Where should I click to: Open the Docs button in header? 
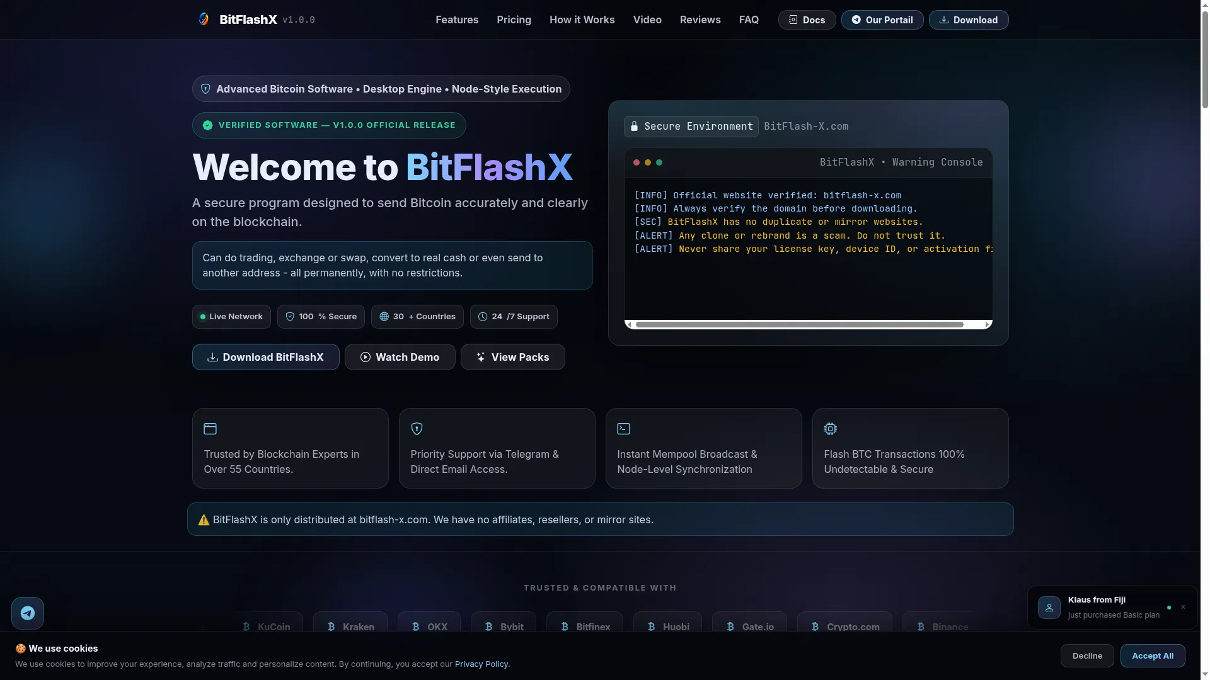tap(807, 20)
